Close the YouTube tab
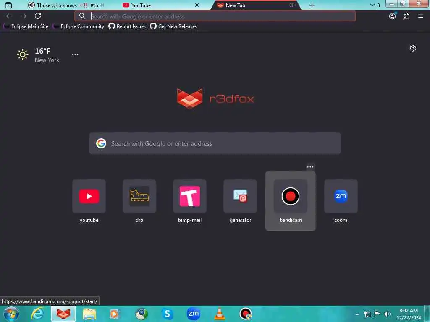 197,5
